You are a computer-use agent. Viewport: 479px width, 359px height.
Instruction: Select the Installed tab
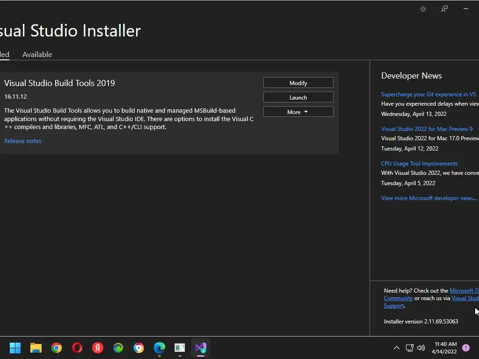pos(4,54)
